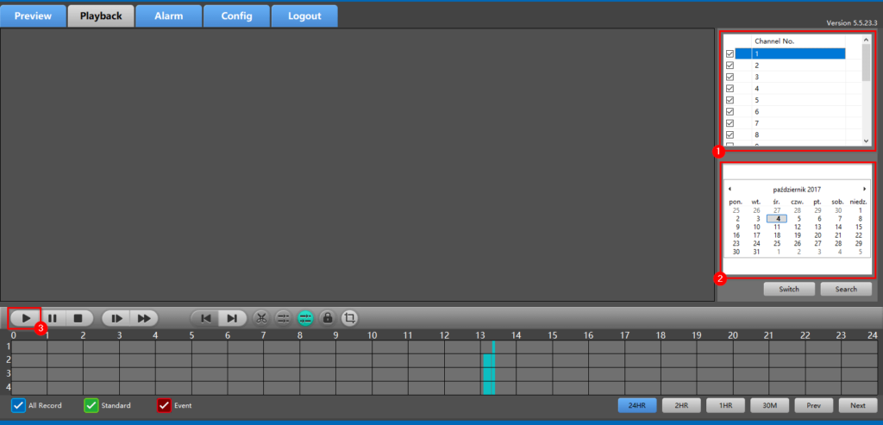Viewport: 883px width, 425px height.
Task: Click the padlock lock icon
Action: coord(328,318)
